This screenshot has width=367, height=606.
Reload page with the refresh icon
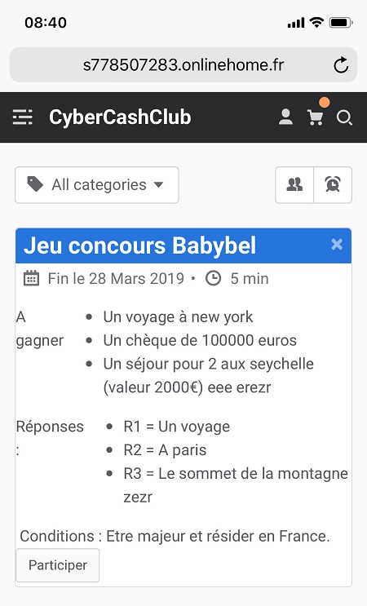[341, 65]
